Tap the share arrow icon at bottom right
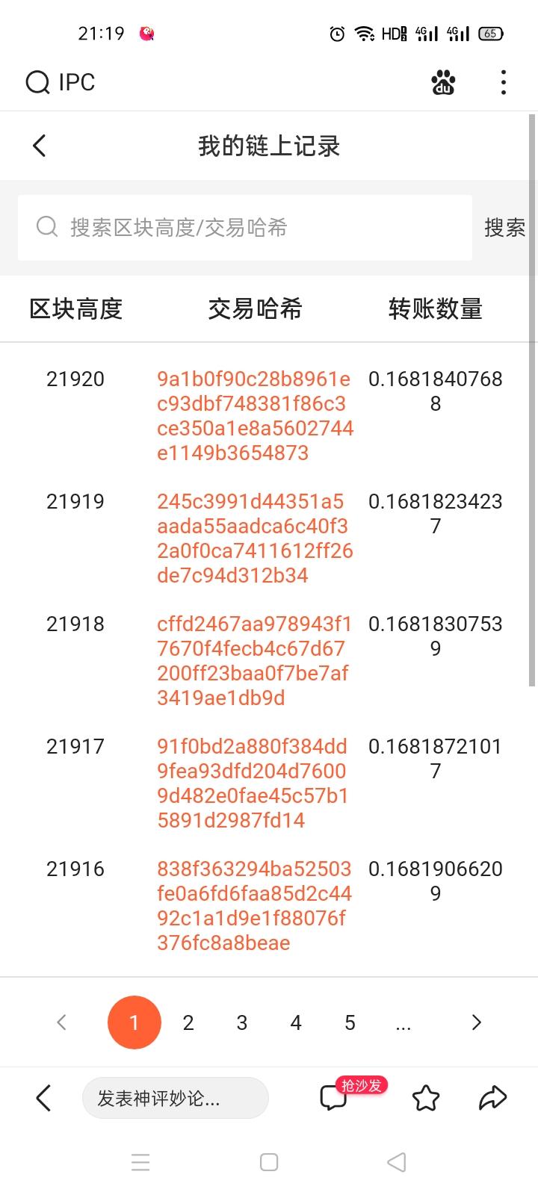 (x=491, y=1098)
